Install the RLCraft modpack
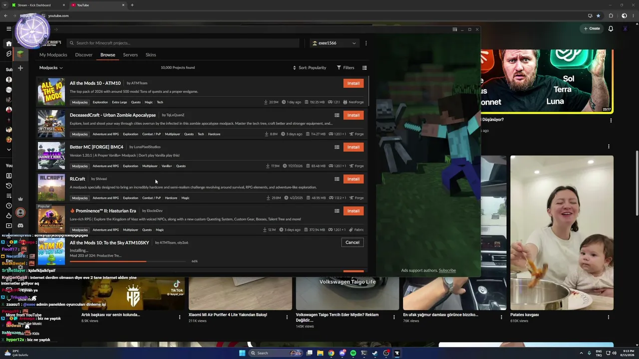 click(353, 179)
